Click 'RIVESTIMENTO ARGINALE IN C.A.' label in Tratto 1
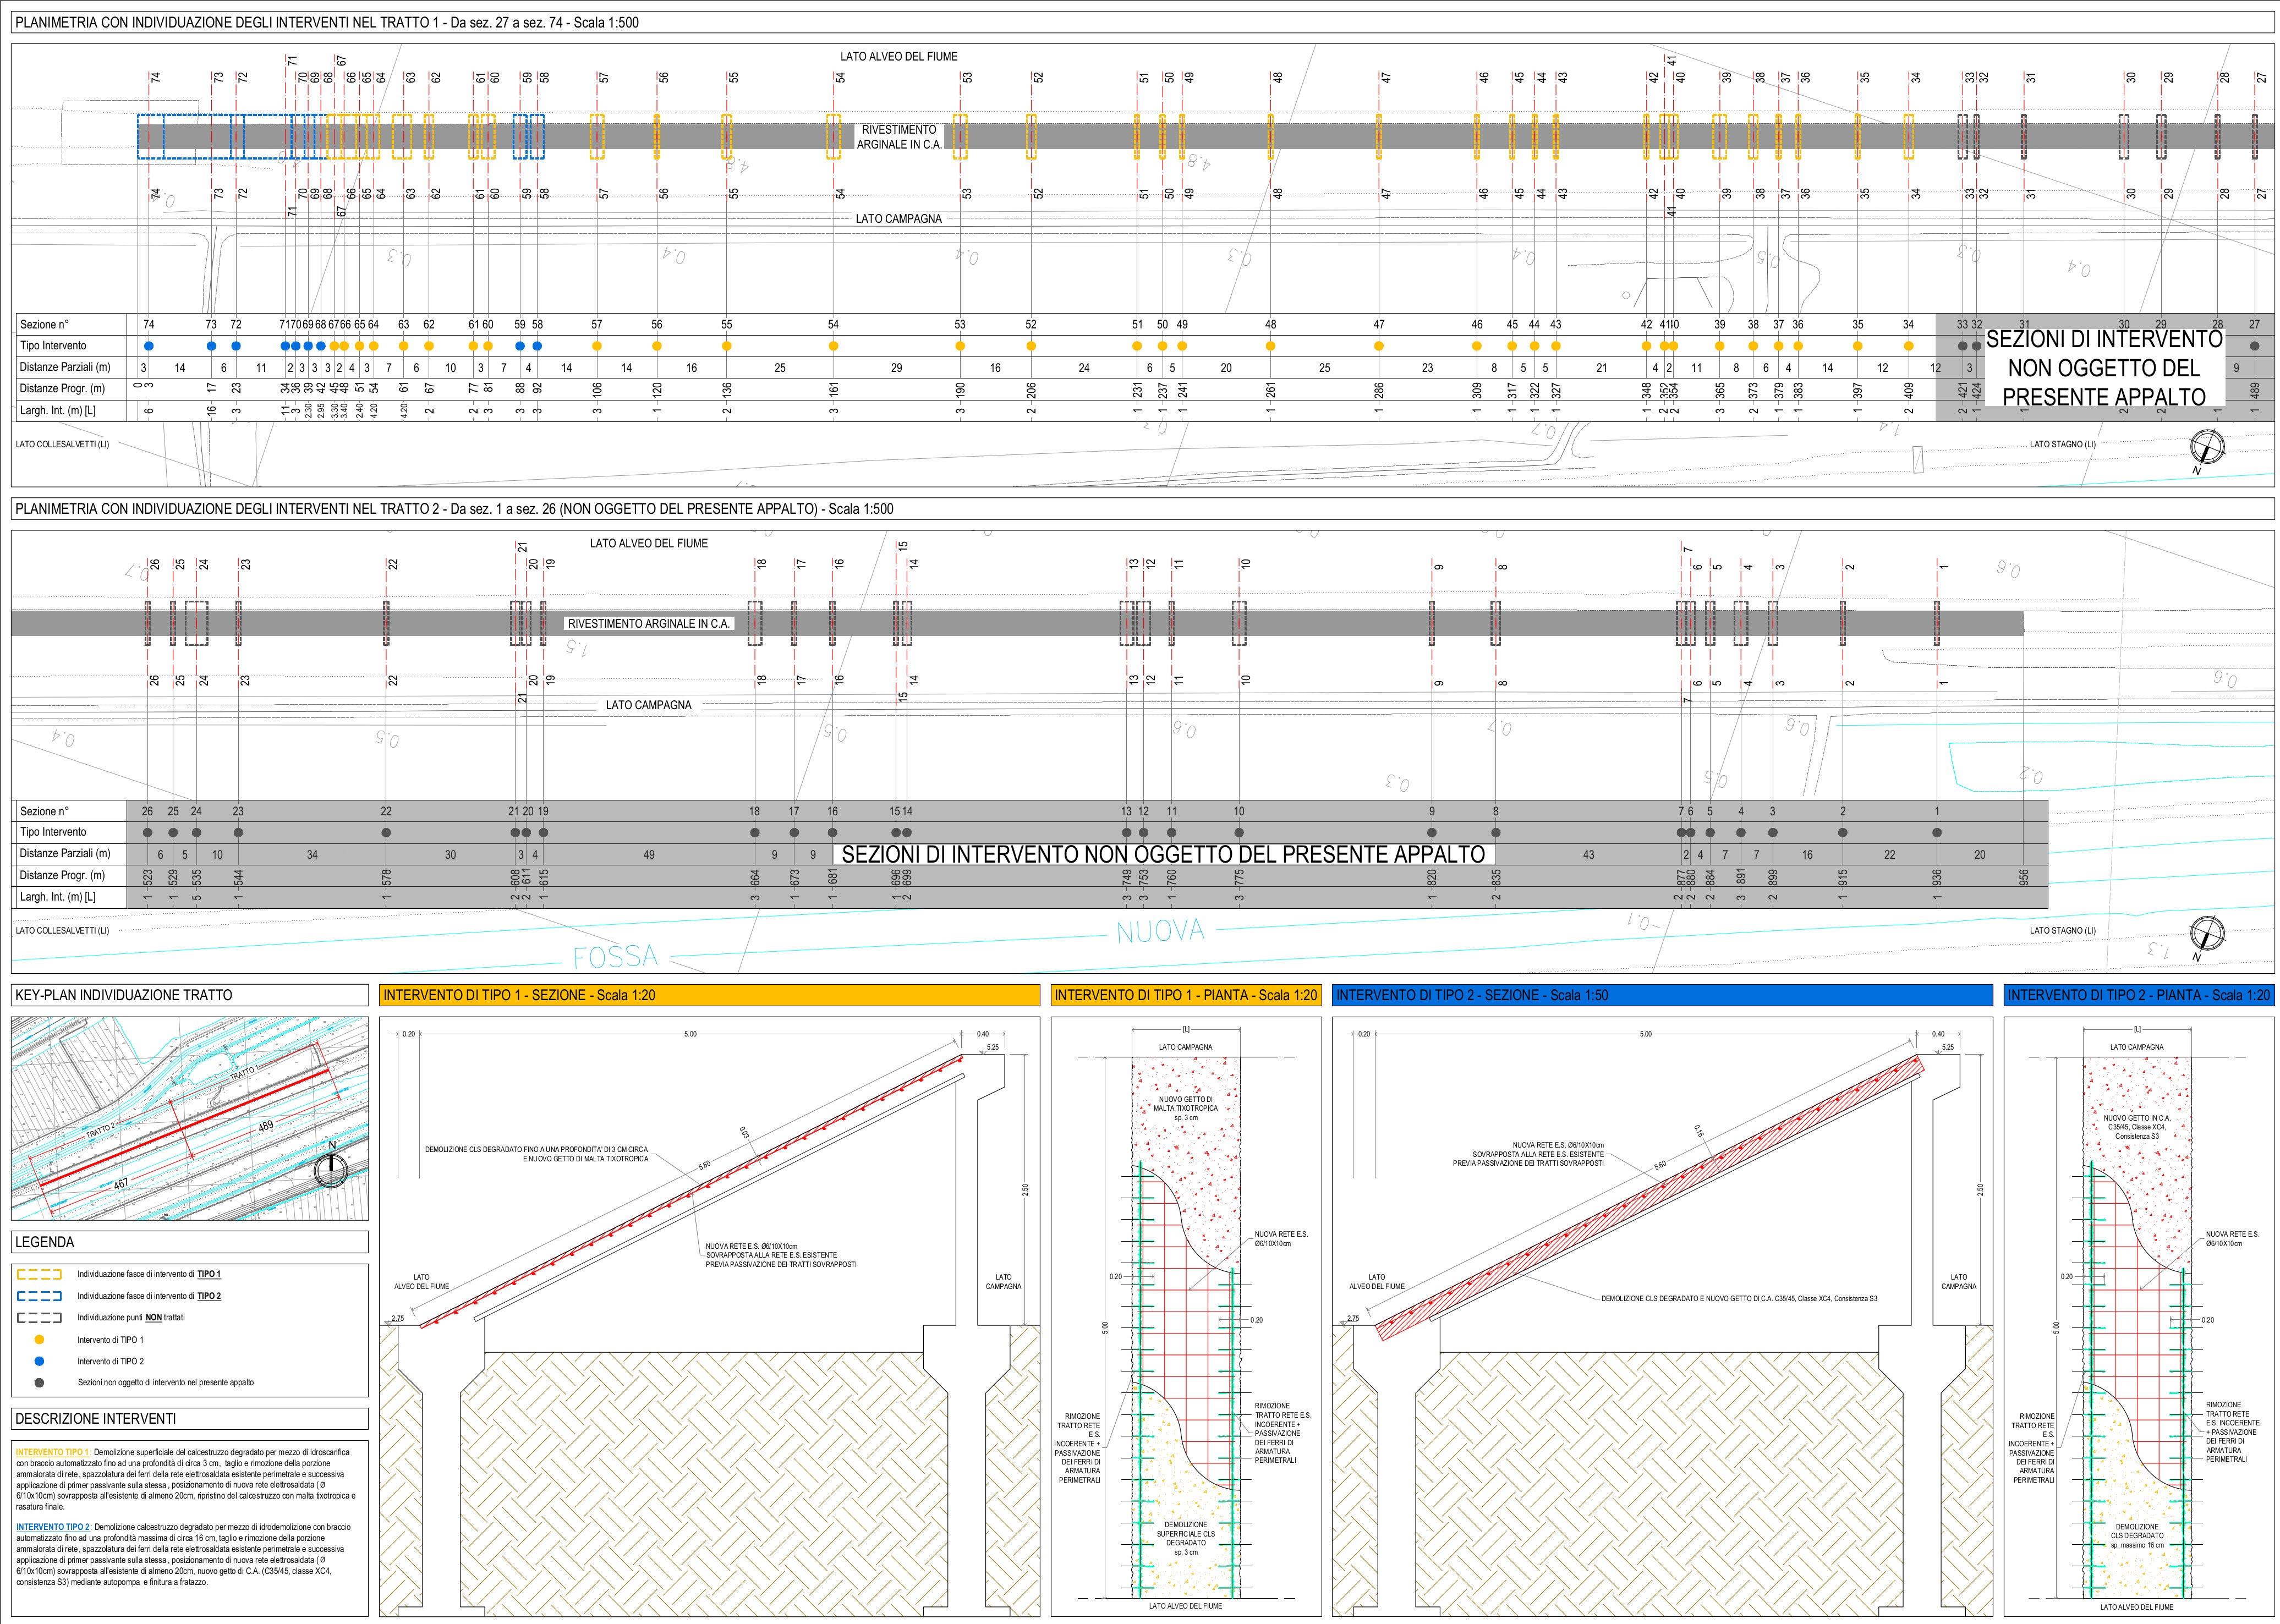Screen dimensions: 2280x1624 [x=898, y=137]
